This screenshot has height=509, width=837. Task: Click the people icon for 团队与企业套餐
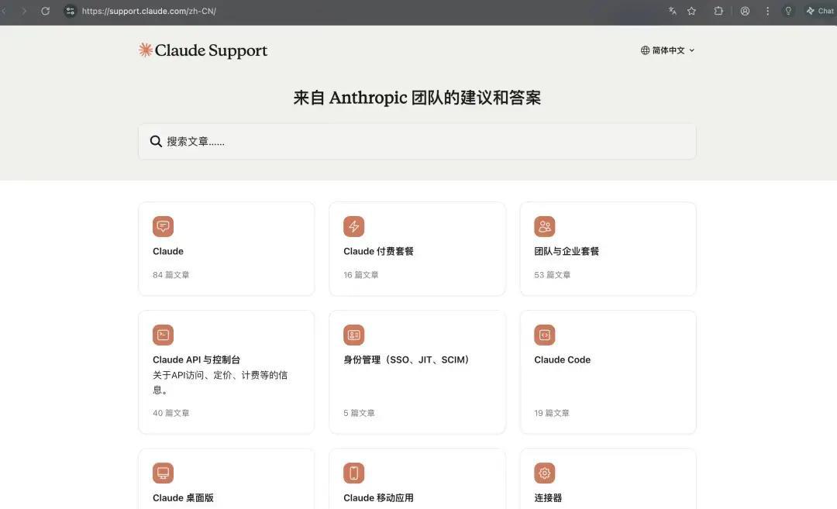(x=545, y=226)
